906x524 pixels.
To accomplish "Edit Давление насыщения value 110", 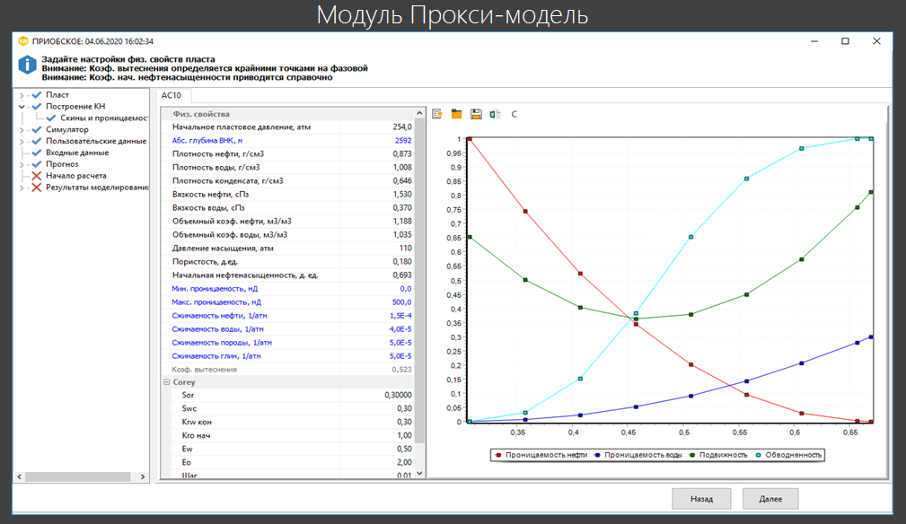I will pyautogui.click(x=377, y=249).
